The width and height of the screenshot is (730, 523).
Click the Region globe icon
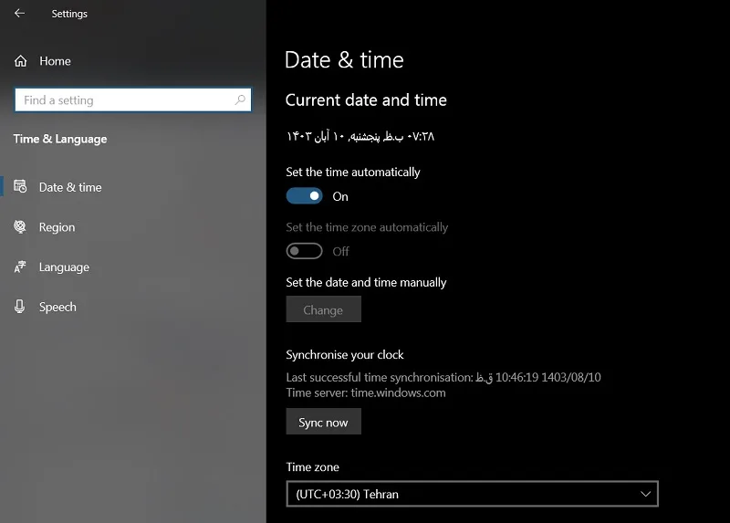pos(20,226)
